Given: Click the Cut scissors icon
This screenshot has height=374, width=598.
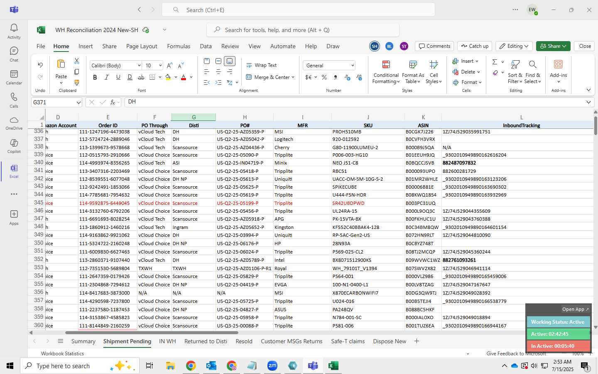Looking at the screenshot, I should 77,61.
